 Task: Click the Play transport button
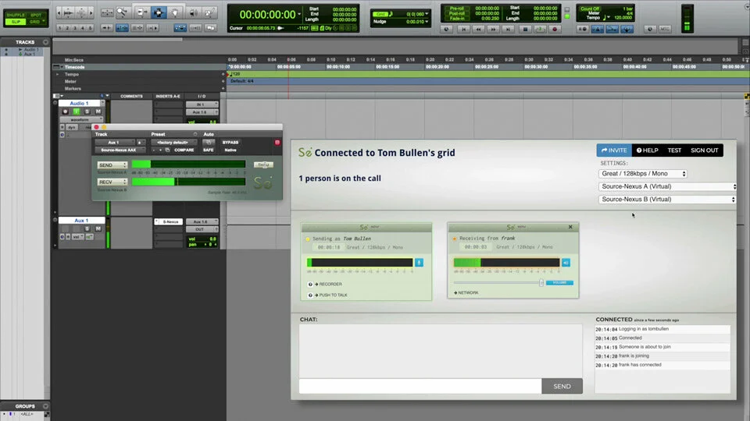click(540, 29)
